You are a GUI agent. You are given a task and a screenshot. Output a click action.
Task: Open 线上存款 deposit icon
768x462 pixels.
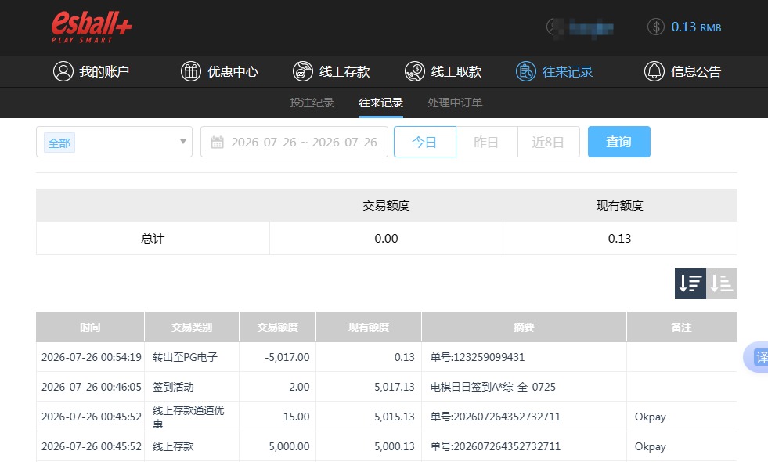tap(303, 71)
